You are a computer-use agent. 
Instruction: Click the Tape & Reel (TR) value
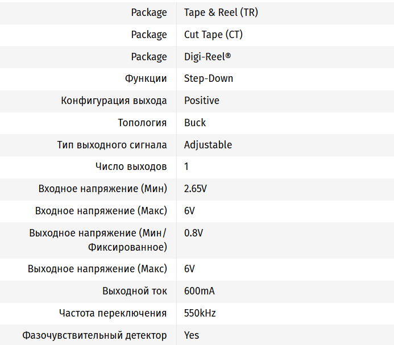221,13
